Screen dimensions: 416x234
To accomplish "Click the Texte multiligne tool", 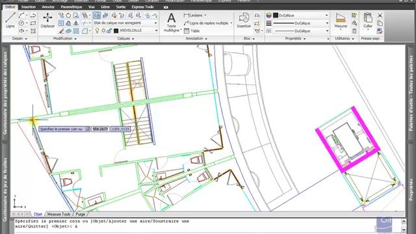I will (x=172, y=22).
